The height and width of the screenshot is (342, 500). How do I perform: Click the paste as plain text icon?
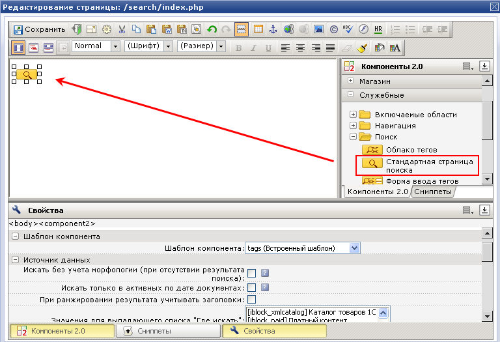click(x=181, y=29)
